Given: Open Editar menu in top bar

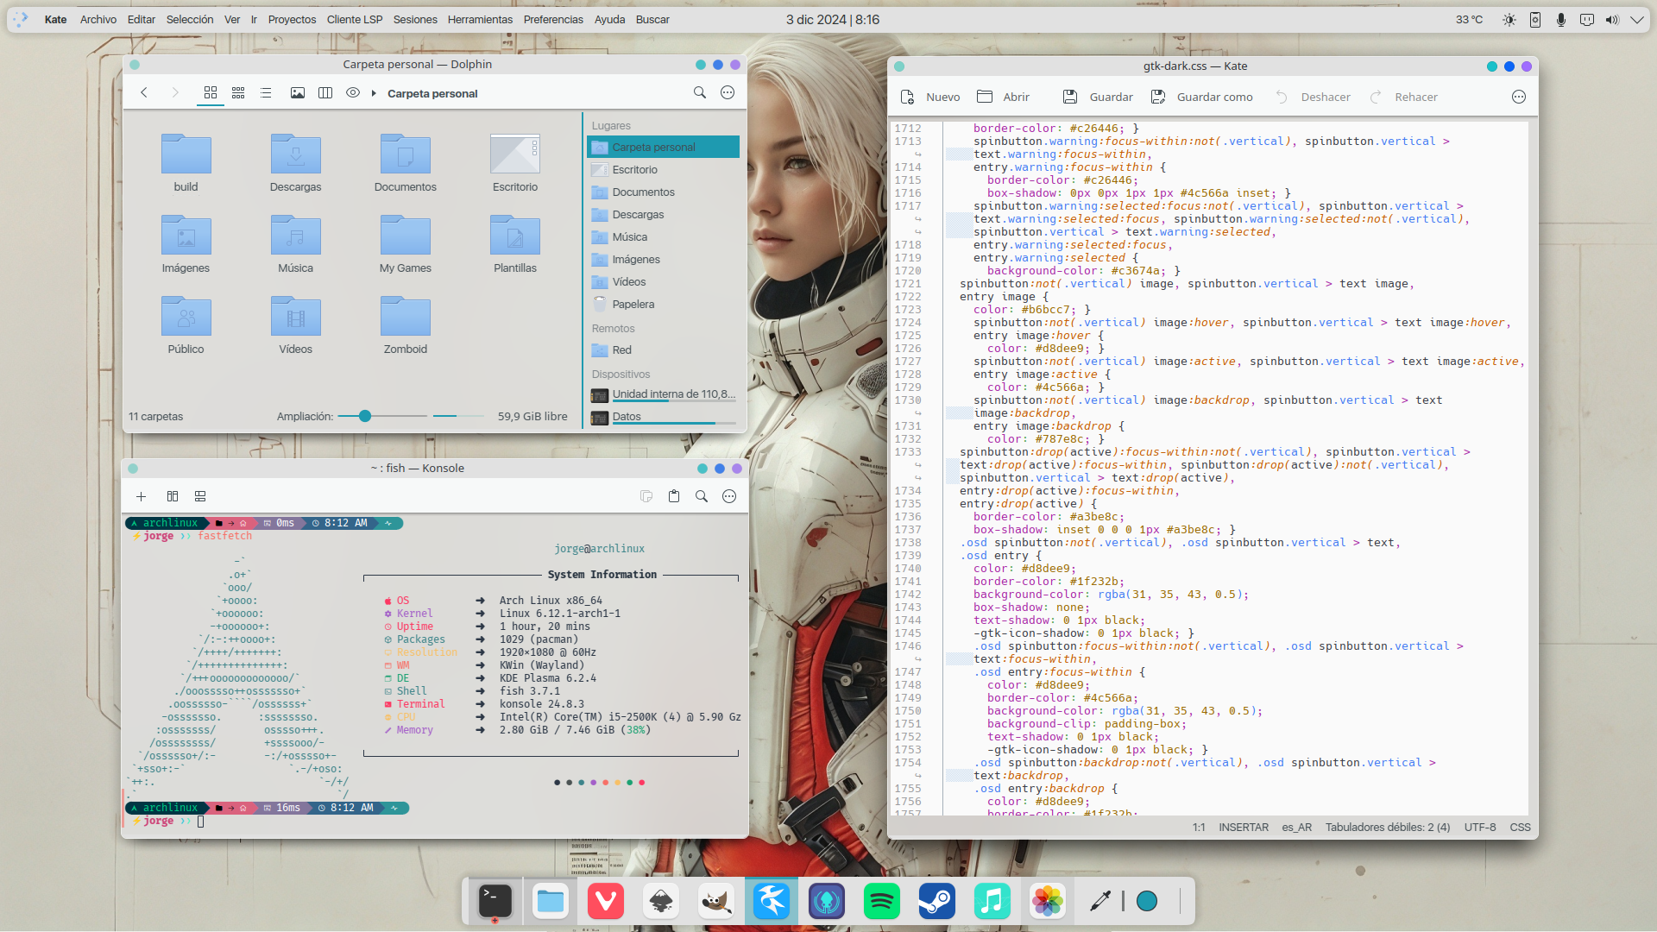Looking at the screenshot, I should point(142,19).
